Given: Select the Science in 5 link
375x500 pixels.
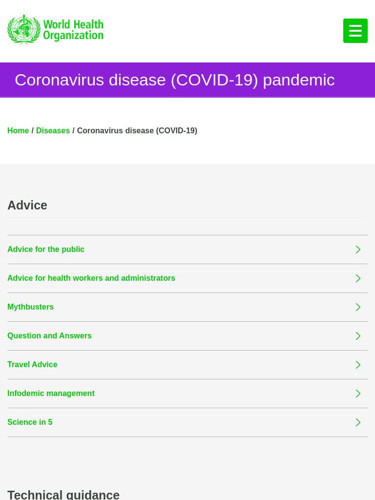Looking at the screenshot, I should pos(30,422).
